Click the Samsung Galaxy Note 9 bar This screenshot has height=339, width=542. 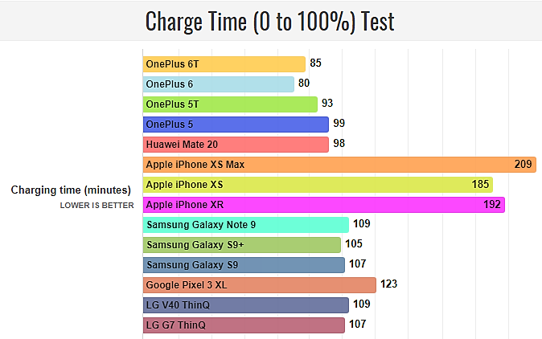click(x=246, y=225)
